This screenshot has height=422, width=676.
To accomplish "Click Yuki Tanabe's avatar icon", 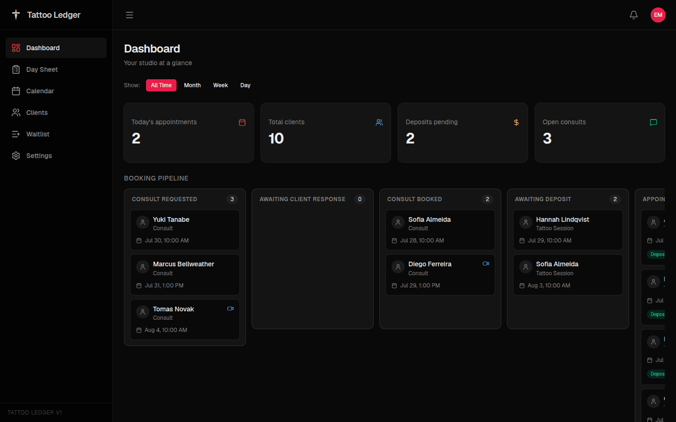I will [143, 222].
